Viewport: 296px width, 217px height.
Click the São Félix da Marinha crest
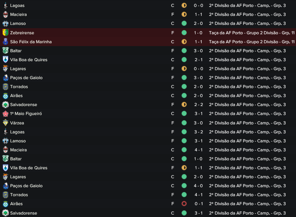point(5,42)
